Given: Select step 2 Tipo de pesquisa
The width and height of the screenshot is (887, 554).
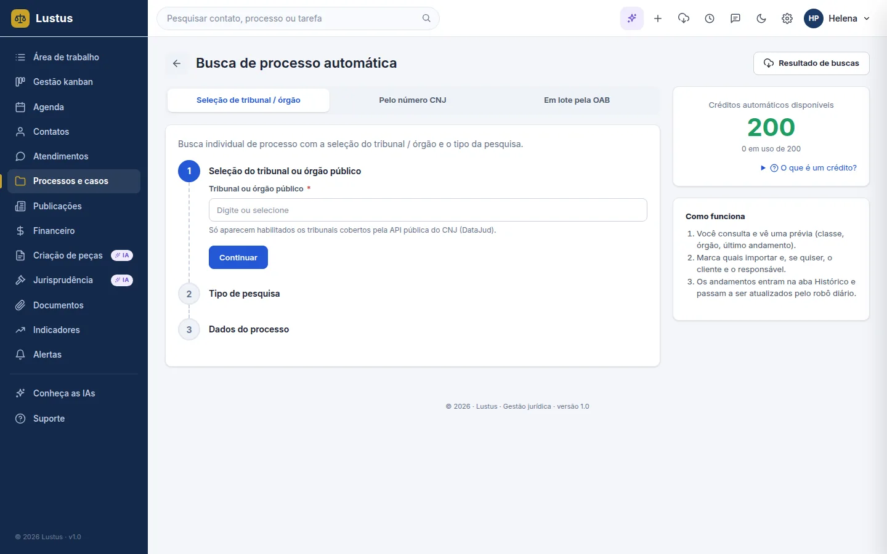Looking at the screenshot, I should click(244, 294).
